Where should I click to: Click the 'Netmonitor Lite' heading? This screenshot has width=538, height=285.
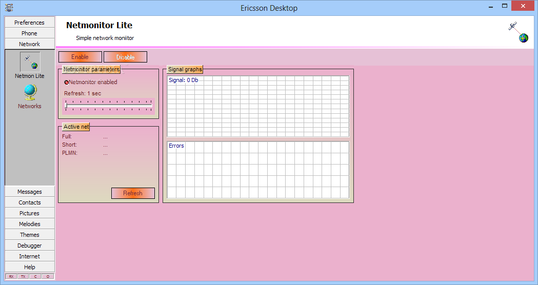[99, 25]
